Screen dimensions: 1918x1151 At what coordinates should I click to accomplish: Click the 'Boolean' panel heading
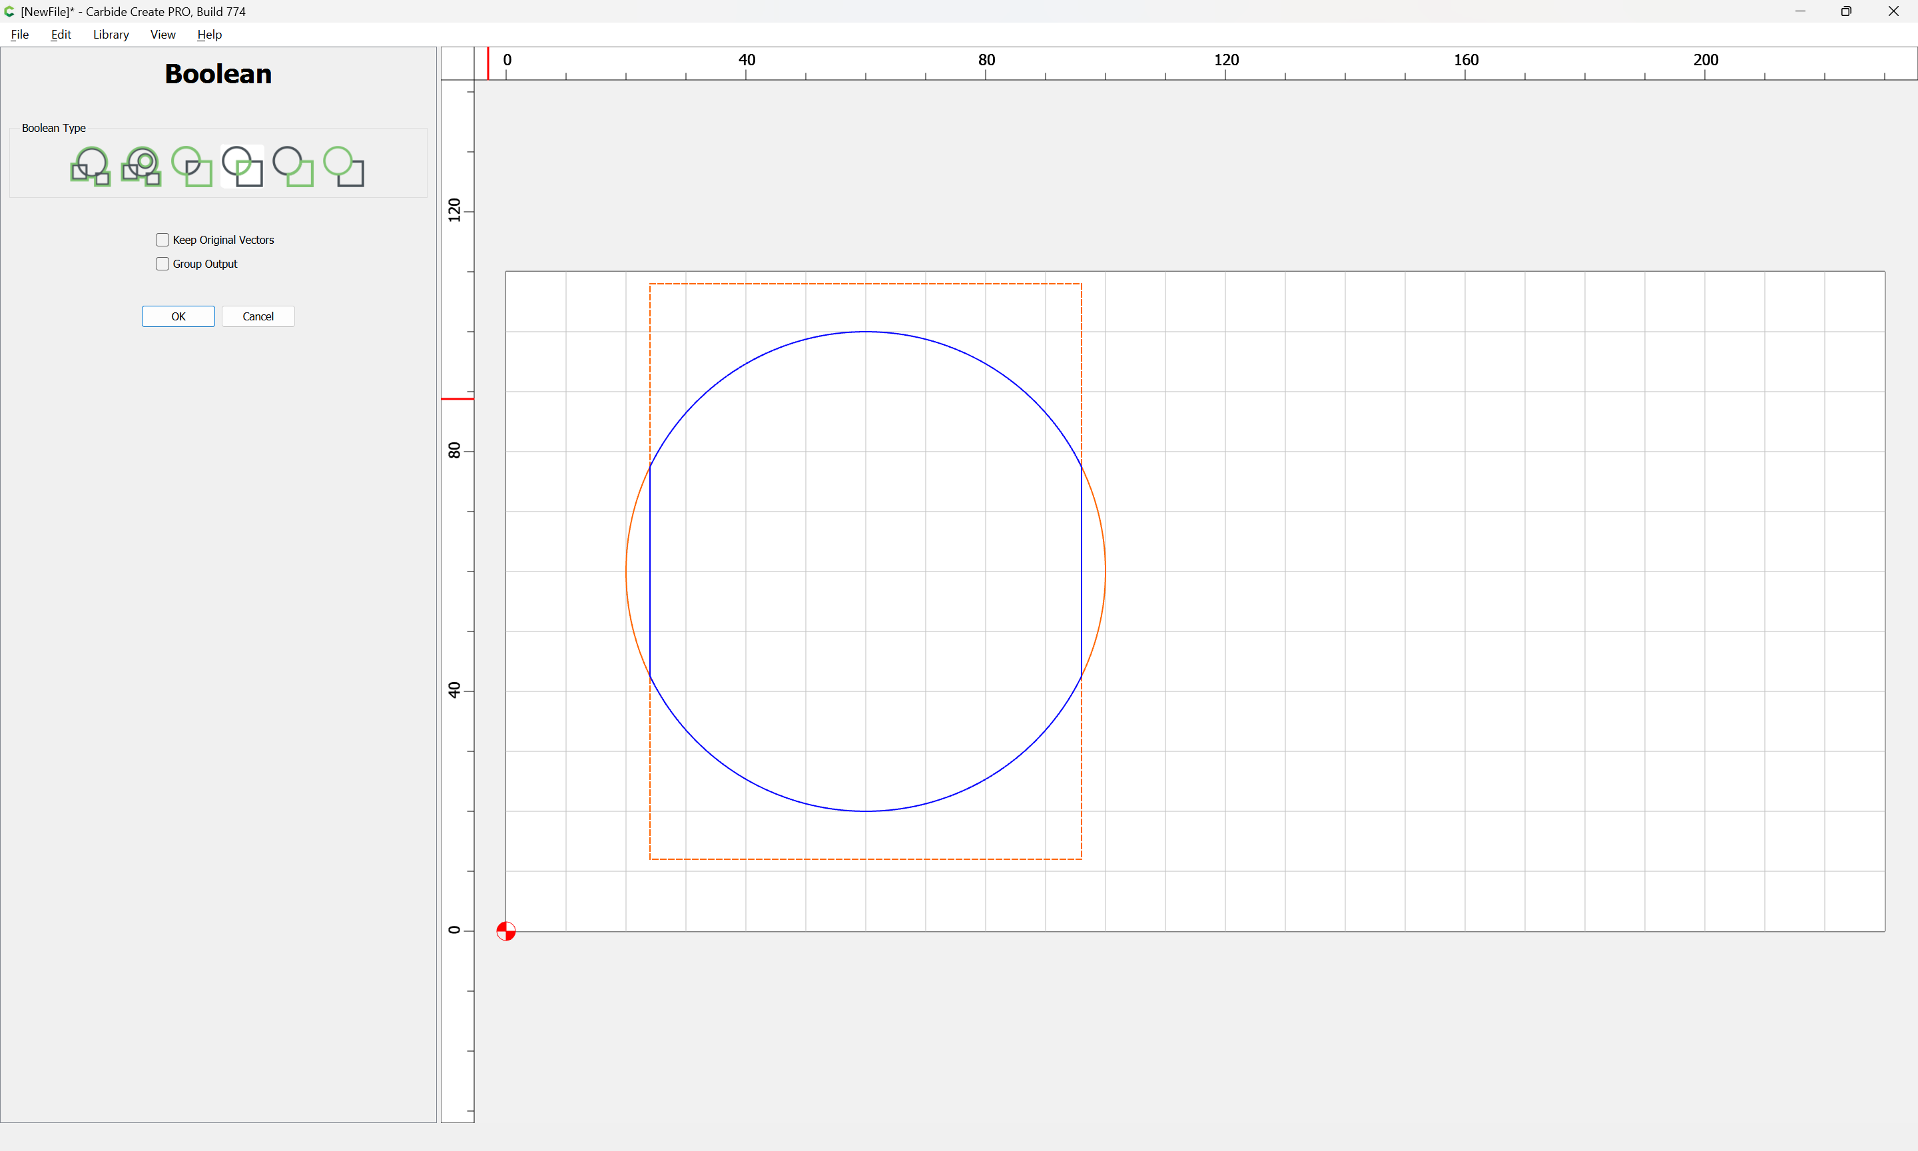[x=218, y=74]
